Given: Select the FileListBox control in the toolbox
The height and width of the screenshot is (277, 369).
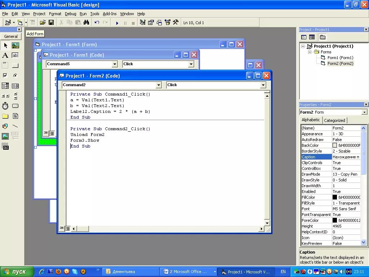Looking at the screenshot, I should click(x=15, y=116).
